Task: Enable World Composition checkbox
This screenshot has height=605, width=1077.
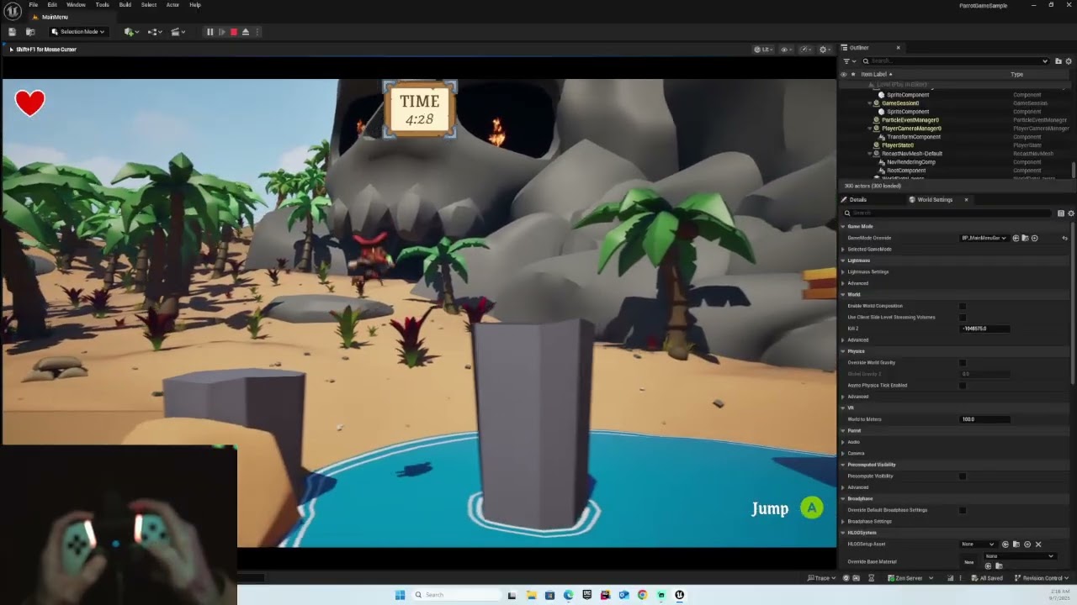Action: pos(963,306)
